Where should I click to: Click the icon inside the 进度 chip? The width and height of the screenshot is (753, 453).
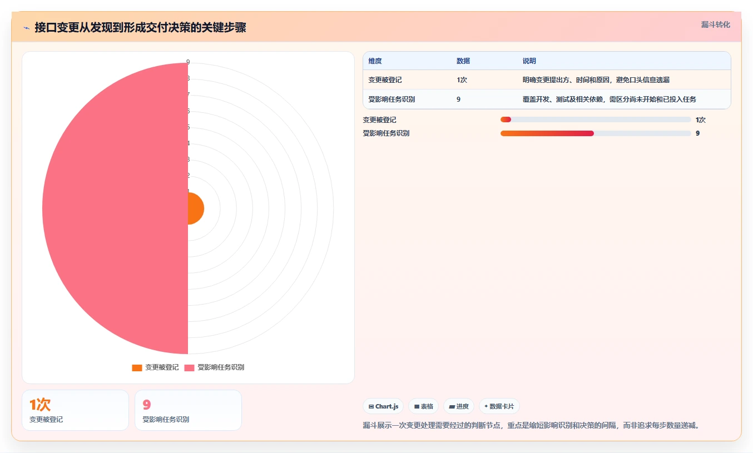coord(452,407)
